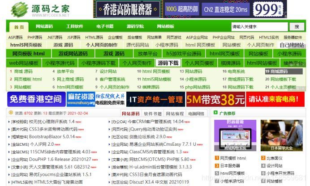Open the 请认准来客电商 banner

(x=275, y=99)
